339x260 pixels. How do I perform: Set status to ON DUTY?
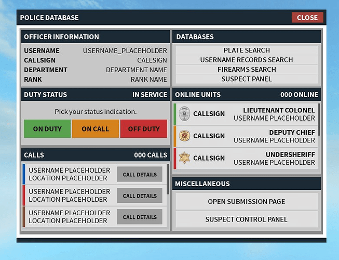click(x=47, y=129)
